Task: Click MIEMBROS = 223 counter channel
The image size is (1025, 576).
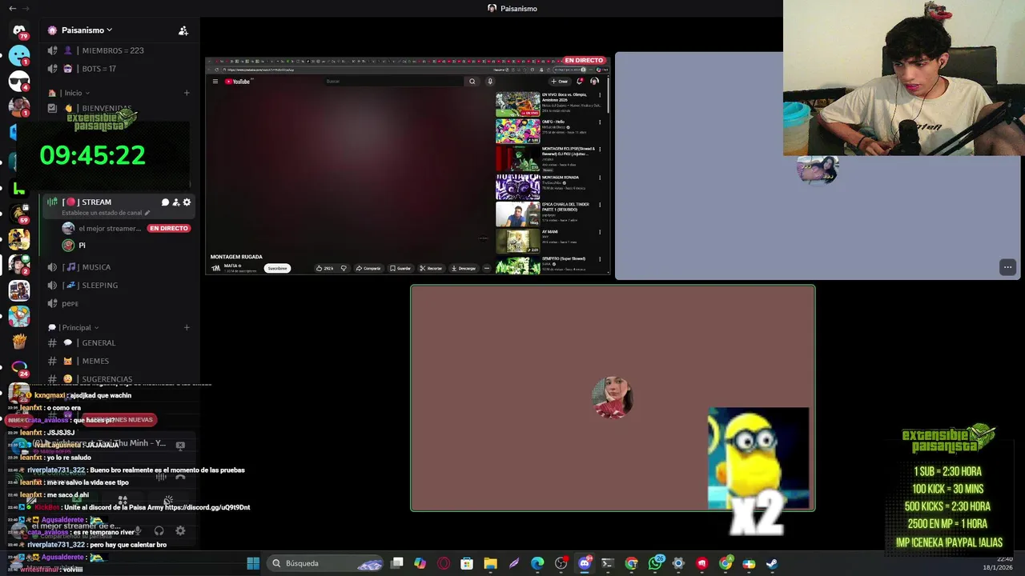Action: pyautogui.click(x=117, y=50)
